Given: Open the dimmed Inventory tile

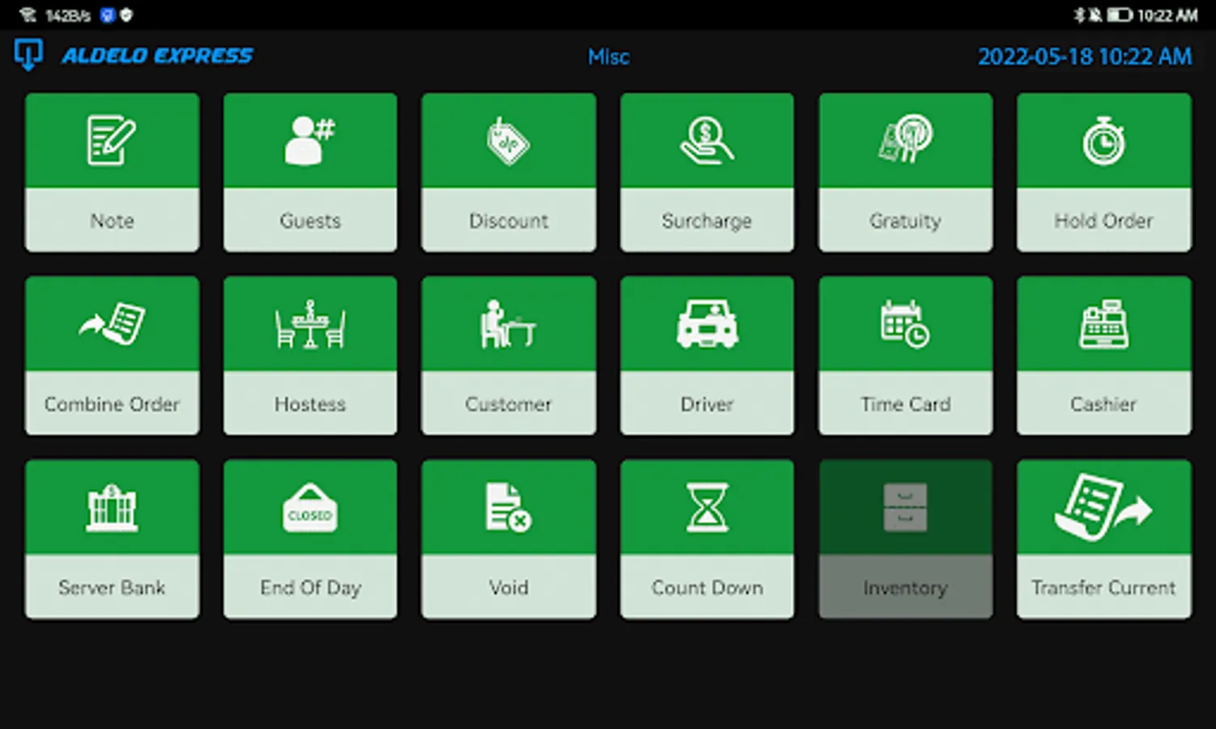Looking at the screenshot, I should 906,539.
